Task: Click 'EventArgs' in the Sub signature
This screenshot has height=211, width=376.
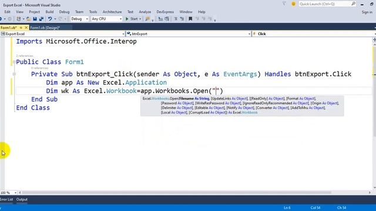Action: [240, 74]
